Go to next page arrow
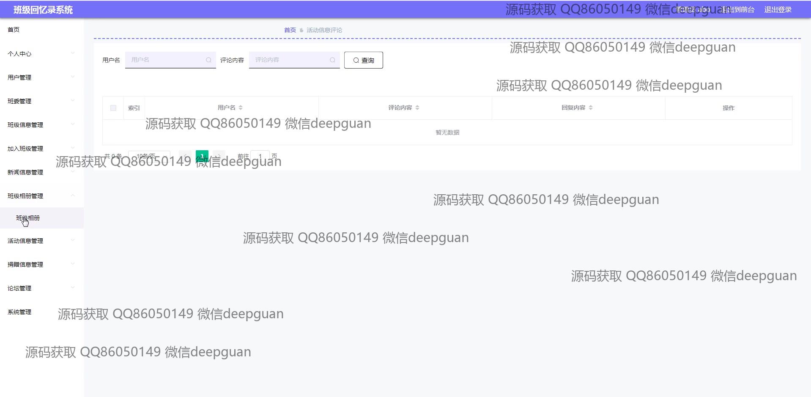Image resolution: width=811 pixels, height=397 pixels. pos(219,156)
